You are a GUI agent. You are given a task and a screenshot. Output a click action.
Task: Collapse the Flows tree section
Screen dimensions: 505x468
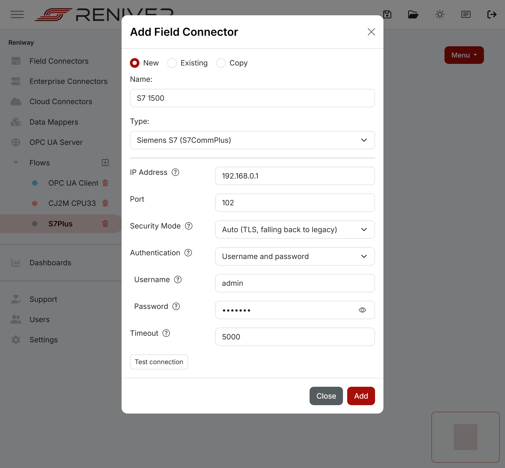pyautogui.click(x=16, y=162)
